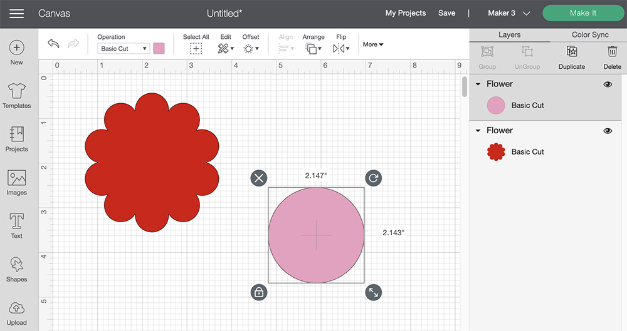Click the Untitled* project name
627x331 pixels.
(224, 14)
